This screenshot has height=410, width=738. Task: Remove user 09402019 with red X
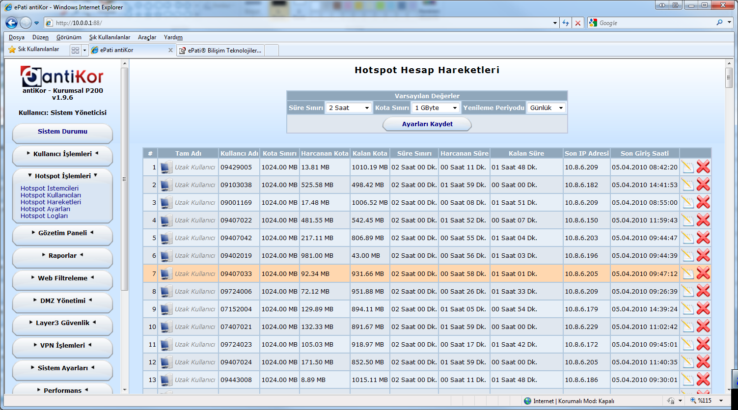click(x=703, y=255)
